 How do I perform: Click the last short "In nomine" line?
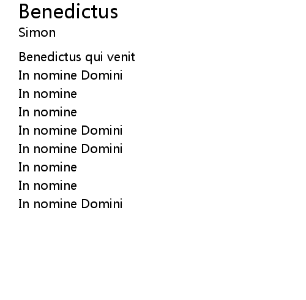click(x=48, y=186)
